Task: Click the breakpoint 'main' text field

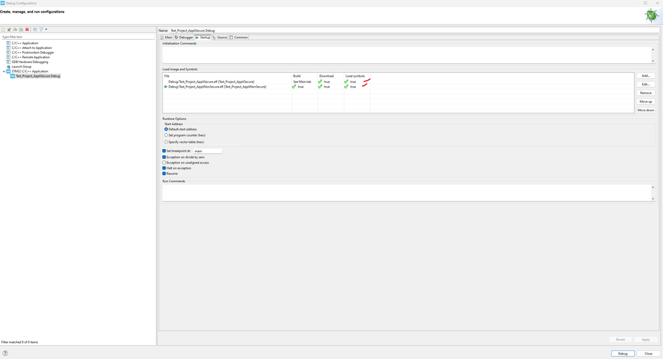Action: (x=208, y=150)
